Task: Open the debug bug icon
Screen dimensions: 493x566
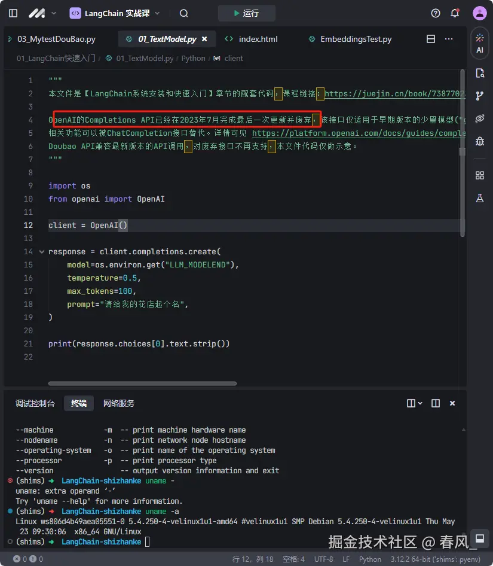Action: point(480,141)
